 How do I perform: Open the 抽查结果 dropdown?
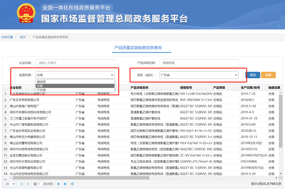tap(75, 75)
